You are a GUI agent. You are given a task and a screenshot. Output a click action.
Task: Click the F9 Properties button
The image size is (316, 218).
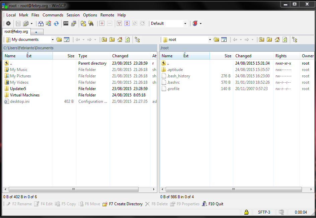click(184, 204)
